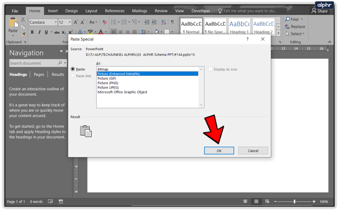Click the Replace button
This screenshot has width=339, height=211.
click(x=295, y=27)
